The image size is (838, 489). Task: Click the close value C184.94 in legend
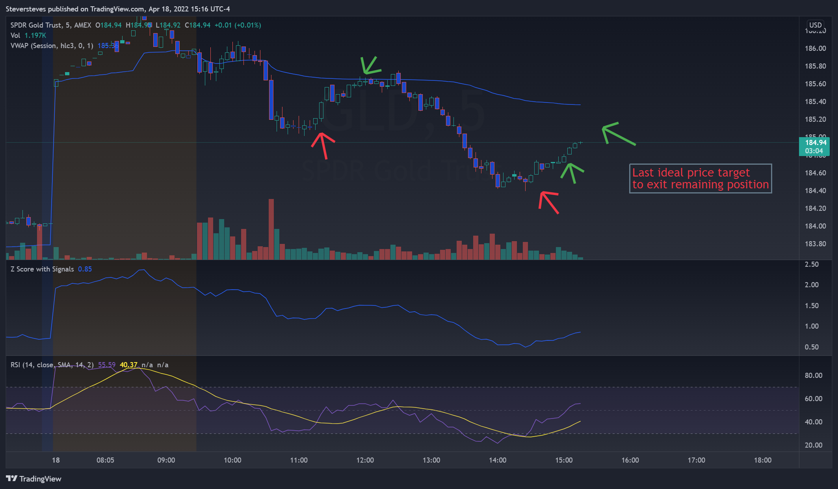click(x=198, y=25)
